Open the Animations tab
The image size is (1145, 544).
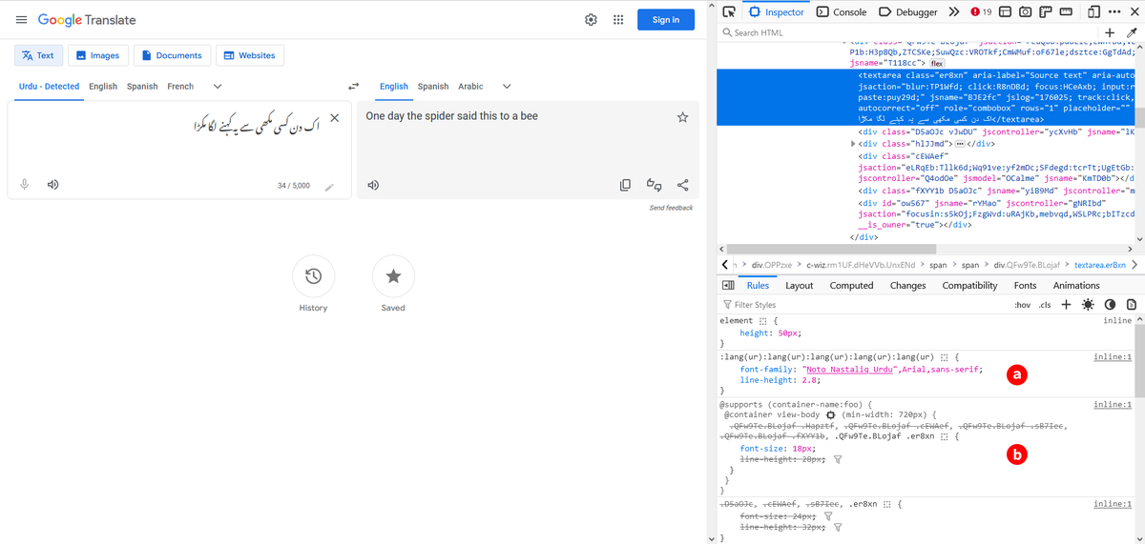(x=1076, y=285)
